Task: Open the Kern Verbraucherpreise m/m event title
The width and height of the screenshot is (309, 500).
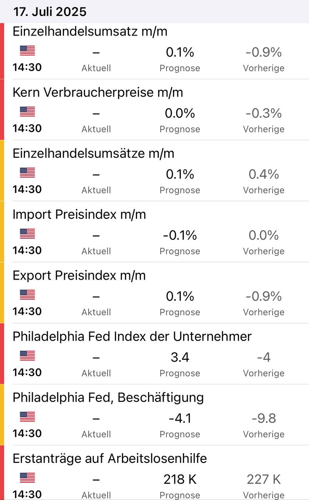Action: click(98, 92)
